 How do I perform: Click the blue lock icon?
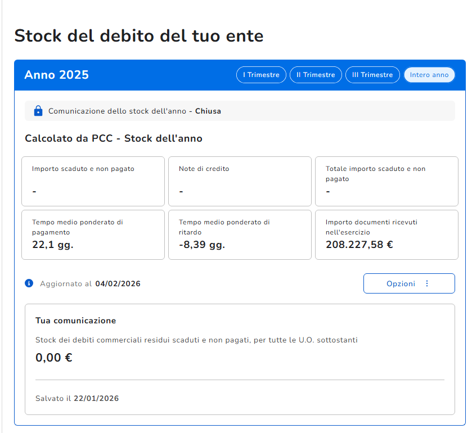(38, 111)
